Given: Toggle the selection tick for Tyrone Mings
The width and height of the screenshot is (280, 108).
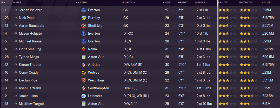Looking at the screenshot, I should [x=2, y=57].
